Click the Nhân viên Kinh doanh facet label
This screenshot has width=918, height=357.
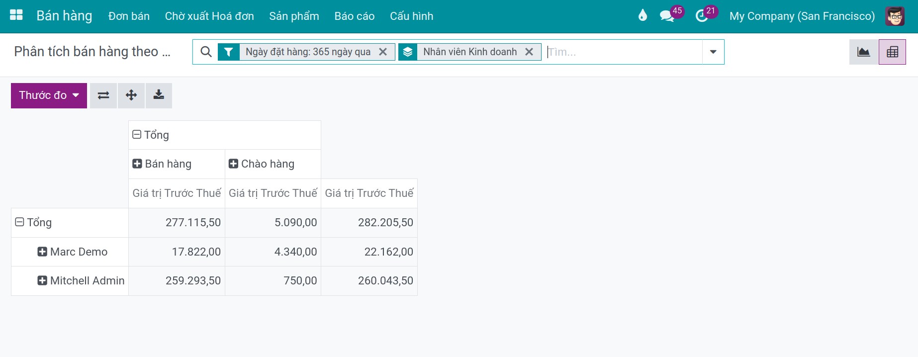470,52
